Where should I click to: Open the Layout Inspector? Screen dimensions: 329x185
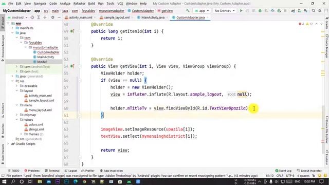[x=309, y=171]
